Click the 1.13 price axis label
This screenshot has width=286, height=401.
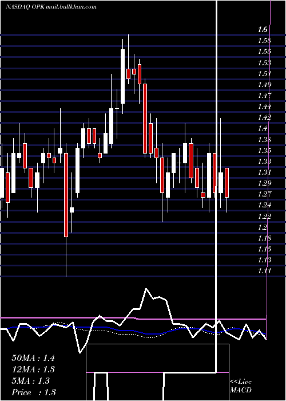coord(264,260)
